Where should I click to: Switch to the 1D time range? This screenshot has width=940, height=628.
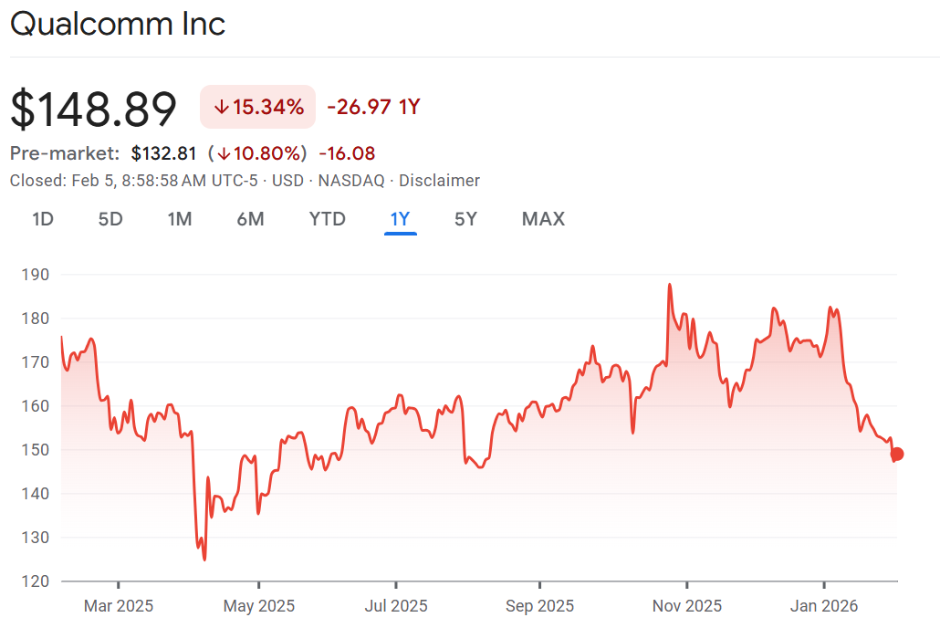(43, 219)
